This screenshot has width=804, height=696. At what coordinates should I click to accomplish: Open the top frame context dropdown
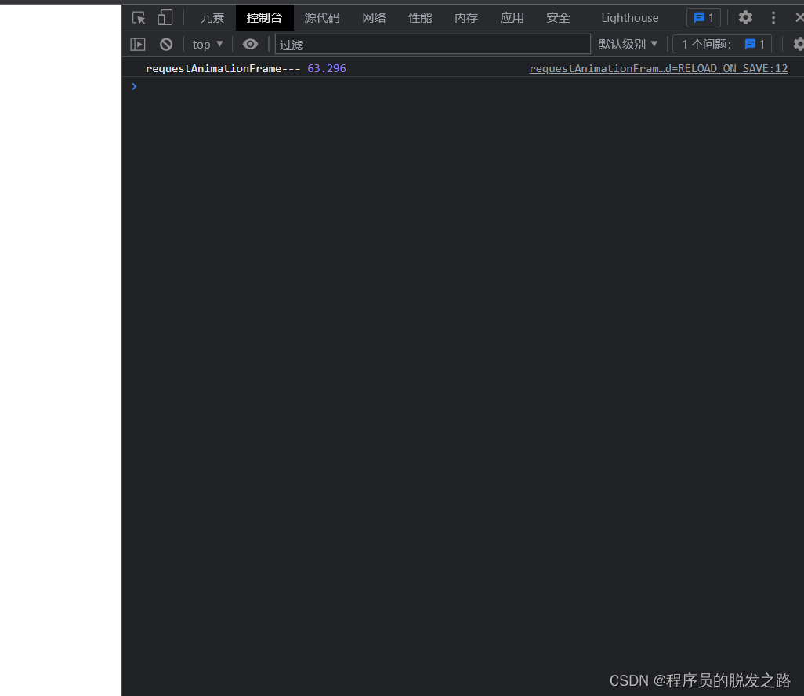click(207, 44)
